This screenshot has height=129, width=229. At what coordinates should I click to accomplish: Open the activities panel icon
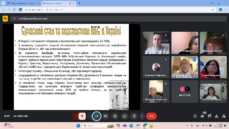tap(217, 116)
